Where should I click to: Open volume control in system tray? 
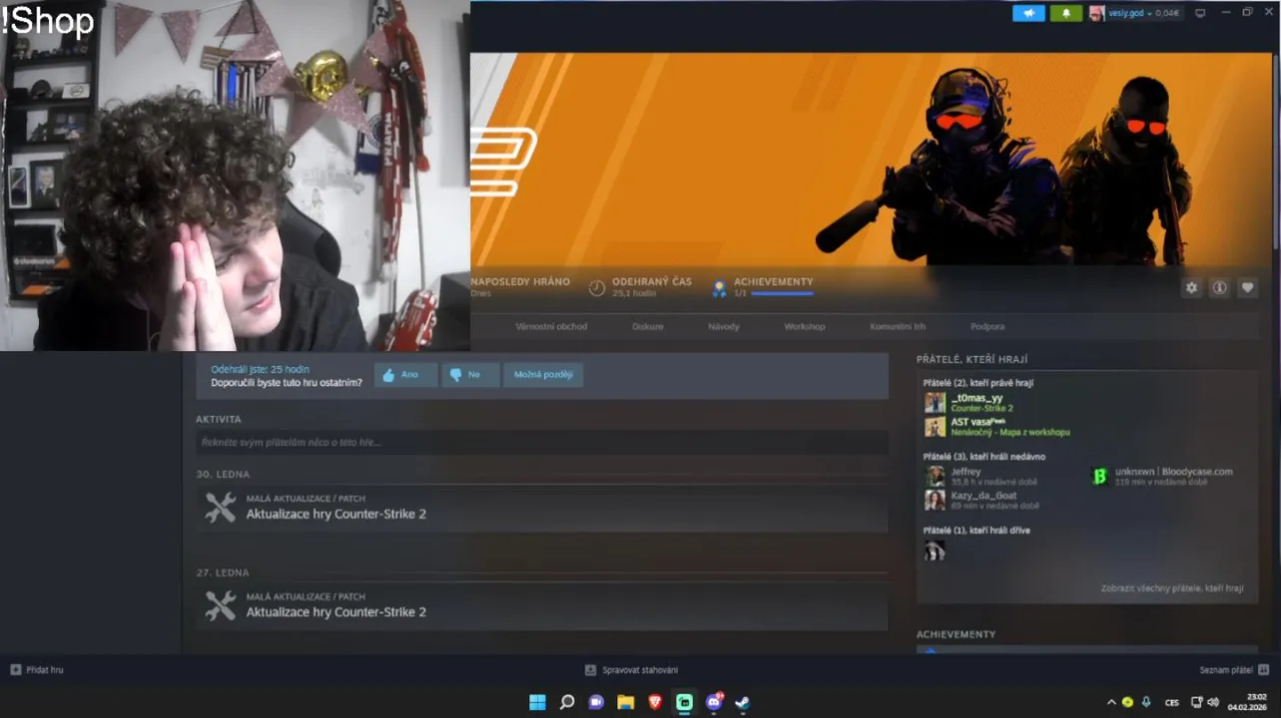(1213, 702)
